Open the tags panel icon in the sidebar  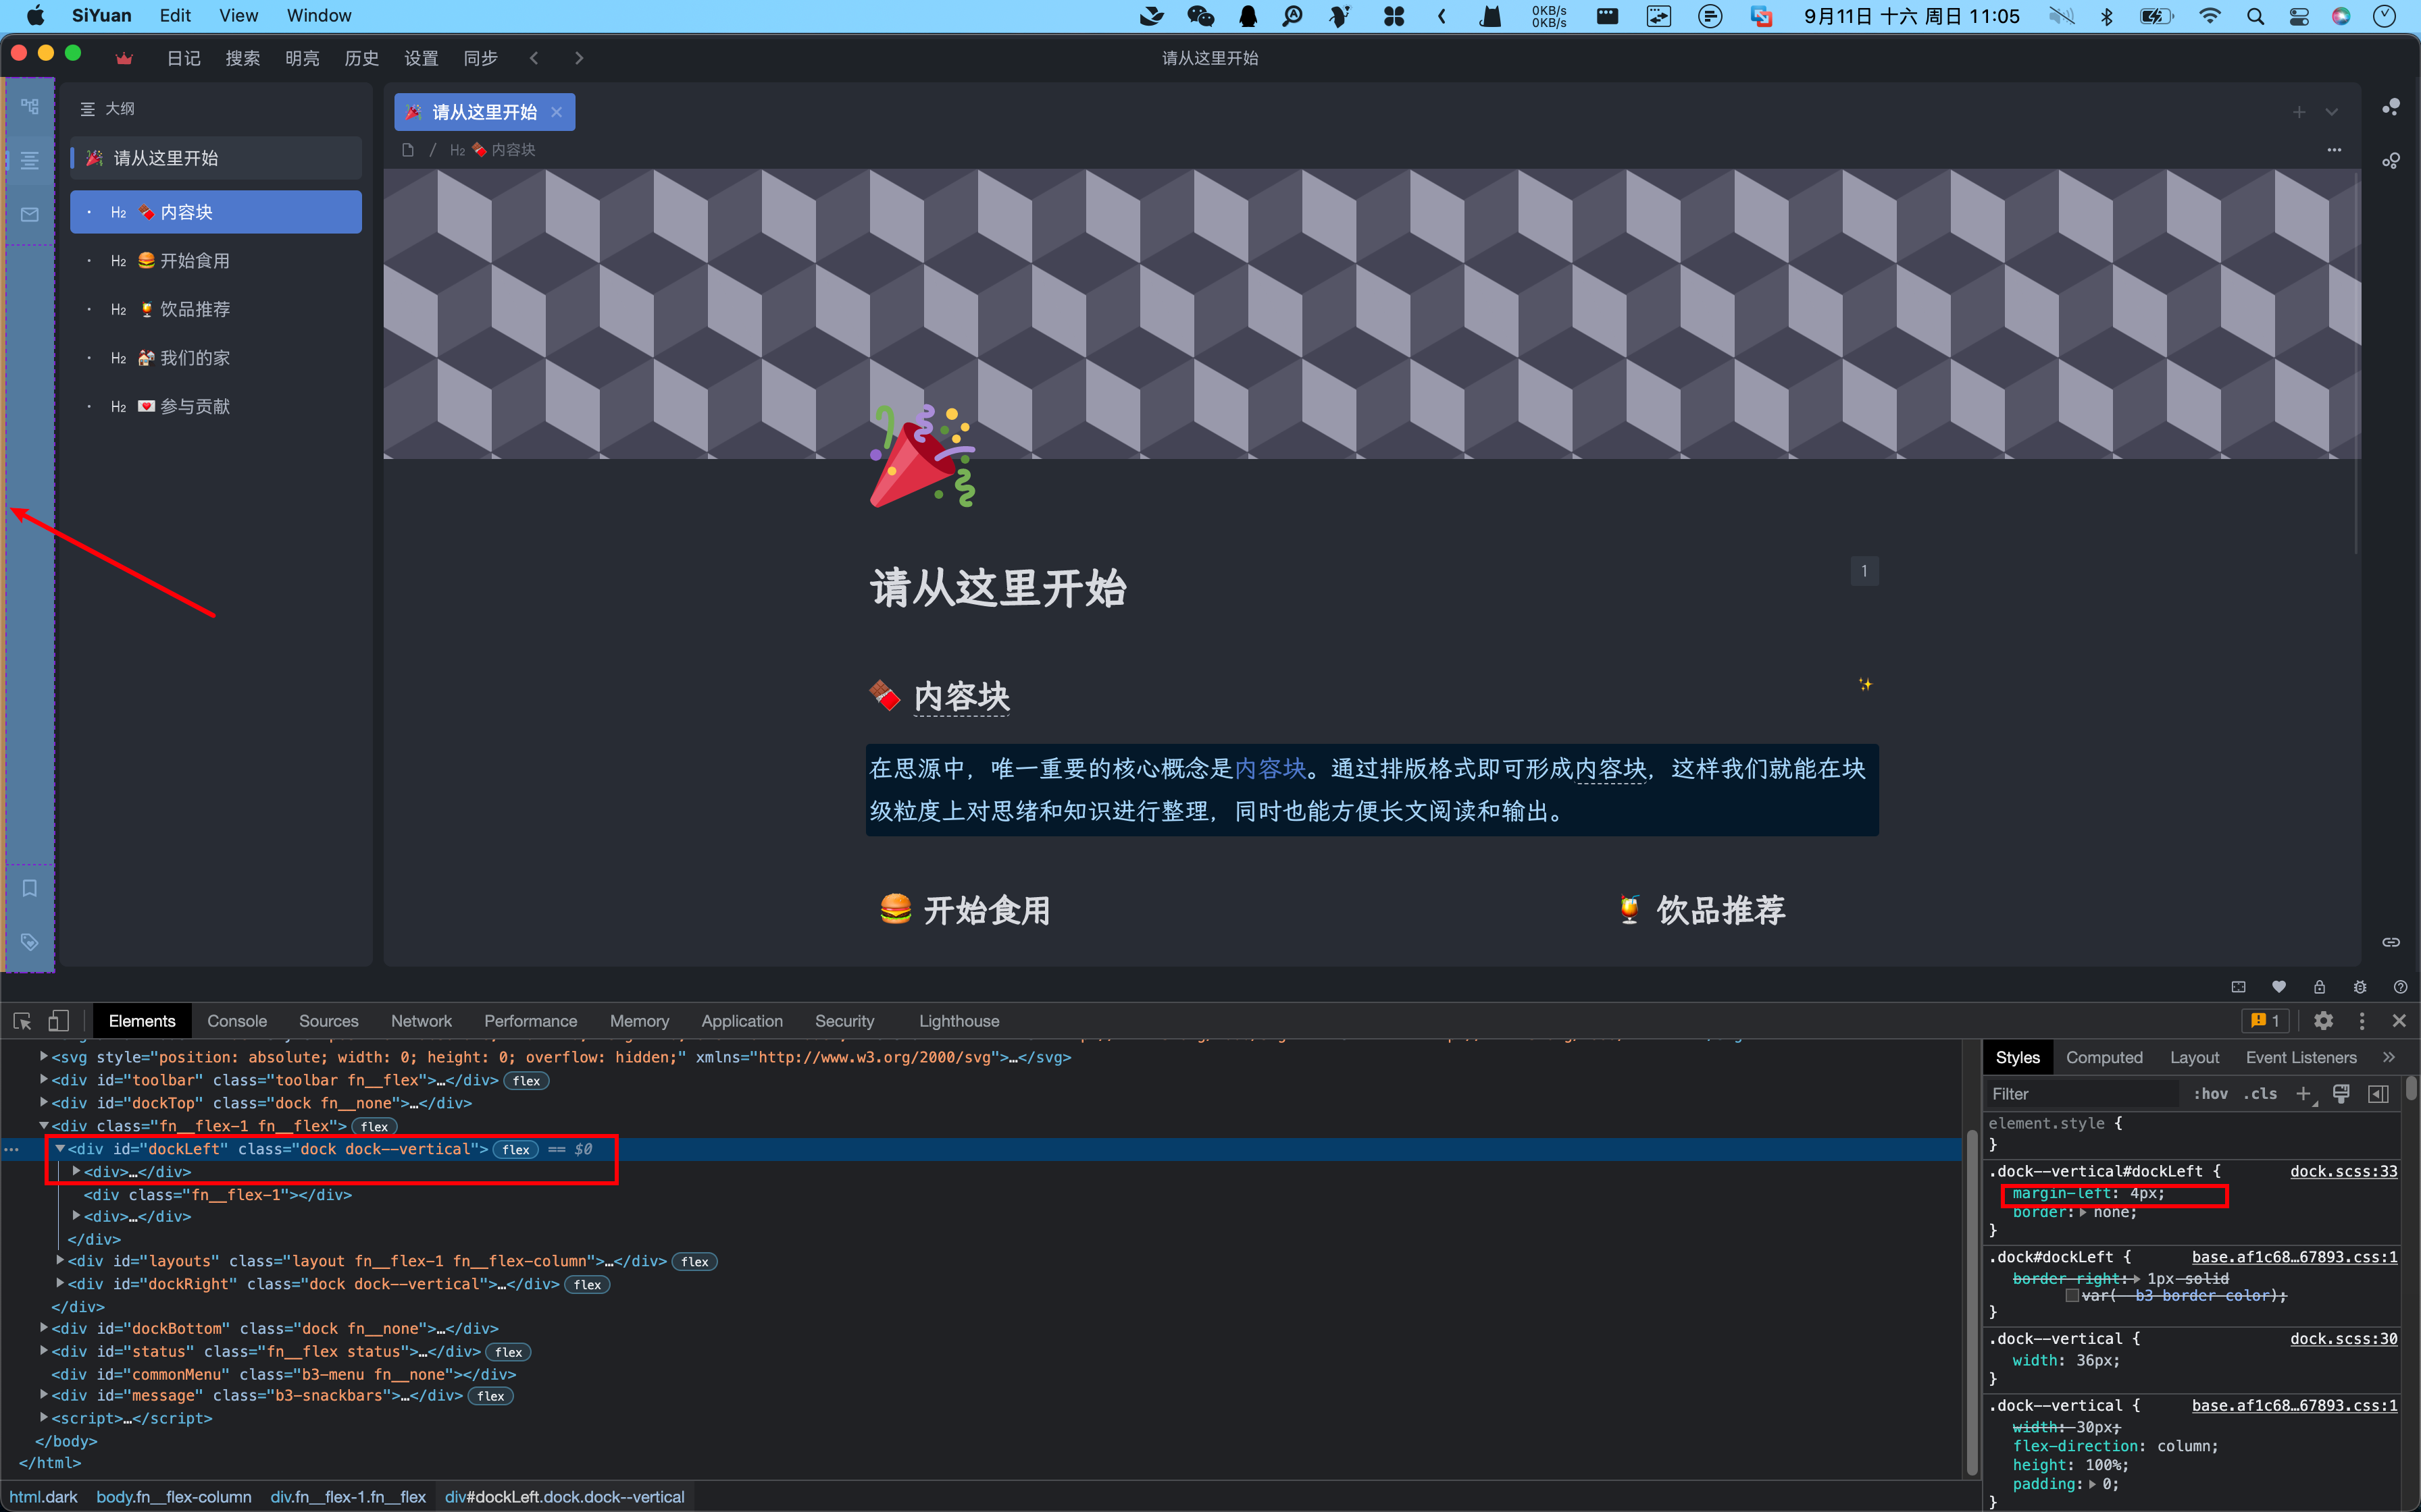(29, 941)
